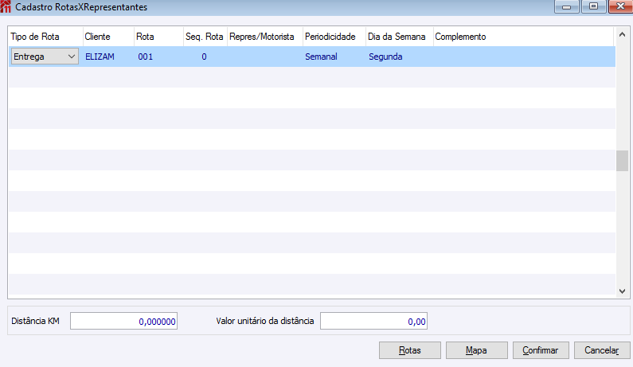Close the Cadastro RotasXRepresentantes window
Viewport: 633px width, 367px height.
pos(620,6)
